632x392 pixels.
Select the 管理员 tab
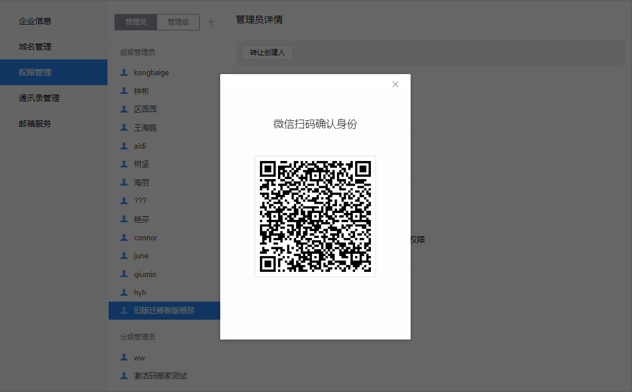pyautogui.click(x=136, y=22)
